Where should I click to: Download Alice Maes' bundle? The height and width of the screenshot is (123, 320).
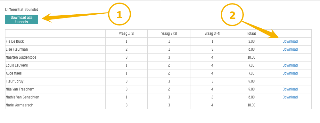pos(290,73)
